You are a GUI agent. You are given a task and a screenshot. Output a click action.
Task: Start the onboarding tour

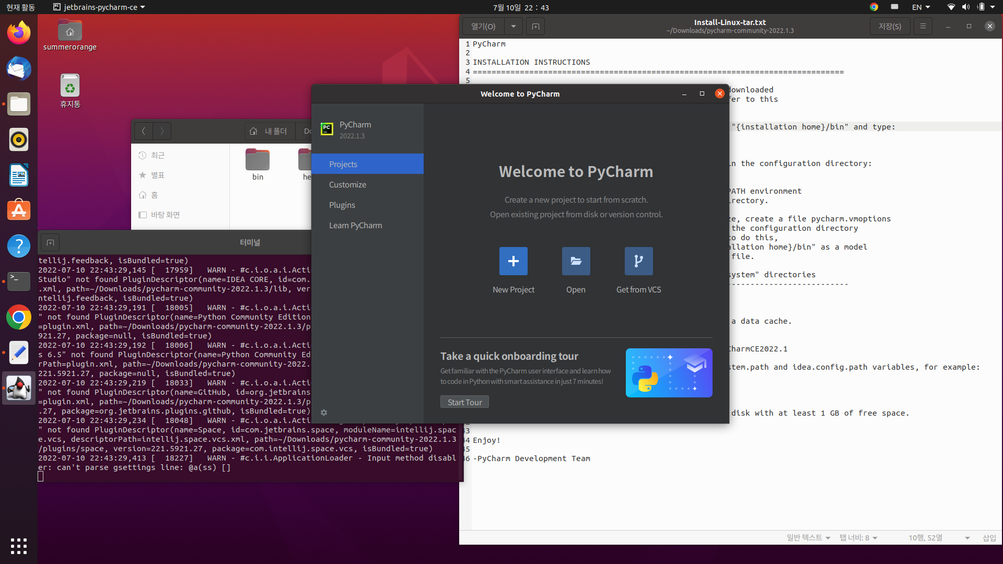[464, 402]
